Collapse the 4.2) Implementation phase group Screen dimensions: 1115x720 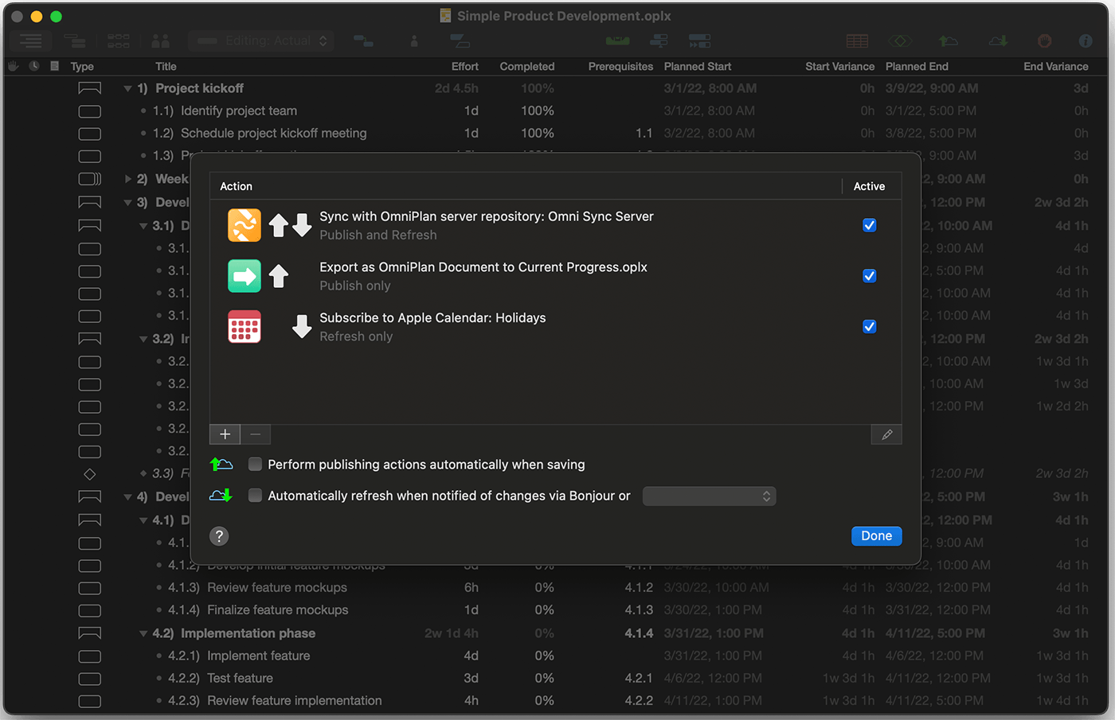pyautogui.click(x=143, y=634)
